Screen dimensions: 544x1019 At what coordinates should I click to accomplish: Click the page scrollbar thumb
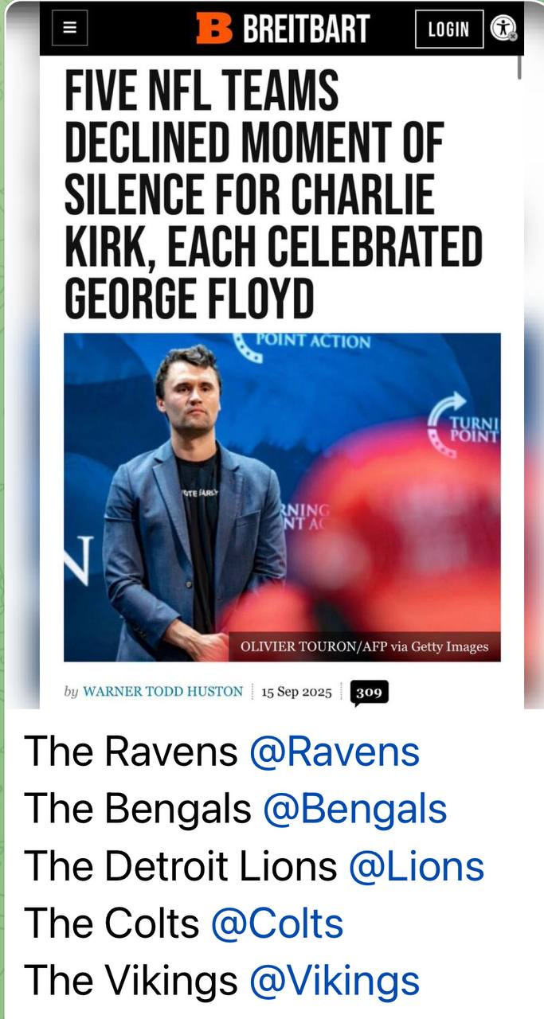tap(519, 67)
